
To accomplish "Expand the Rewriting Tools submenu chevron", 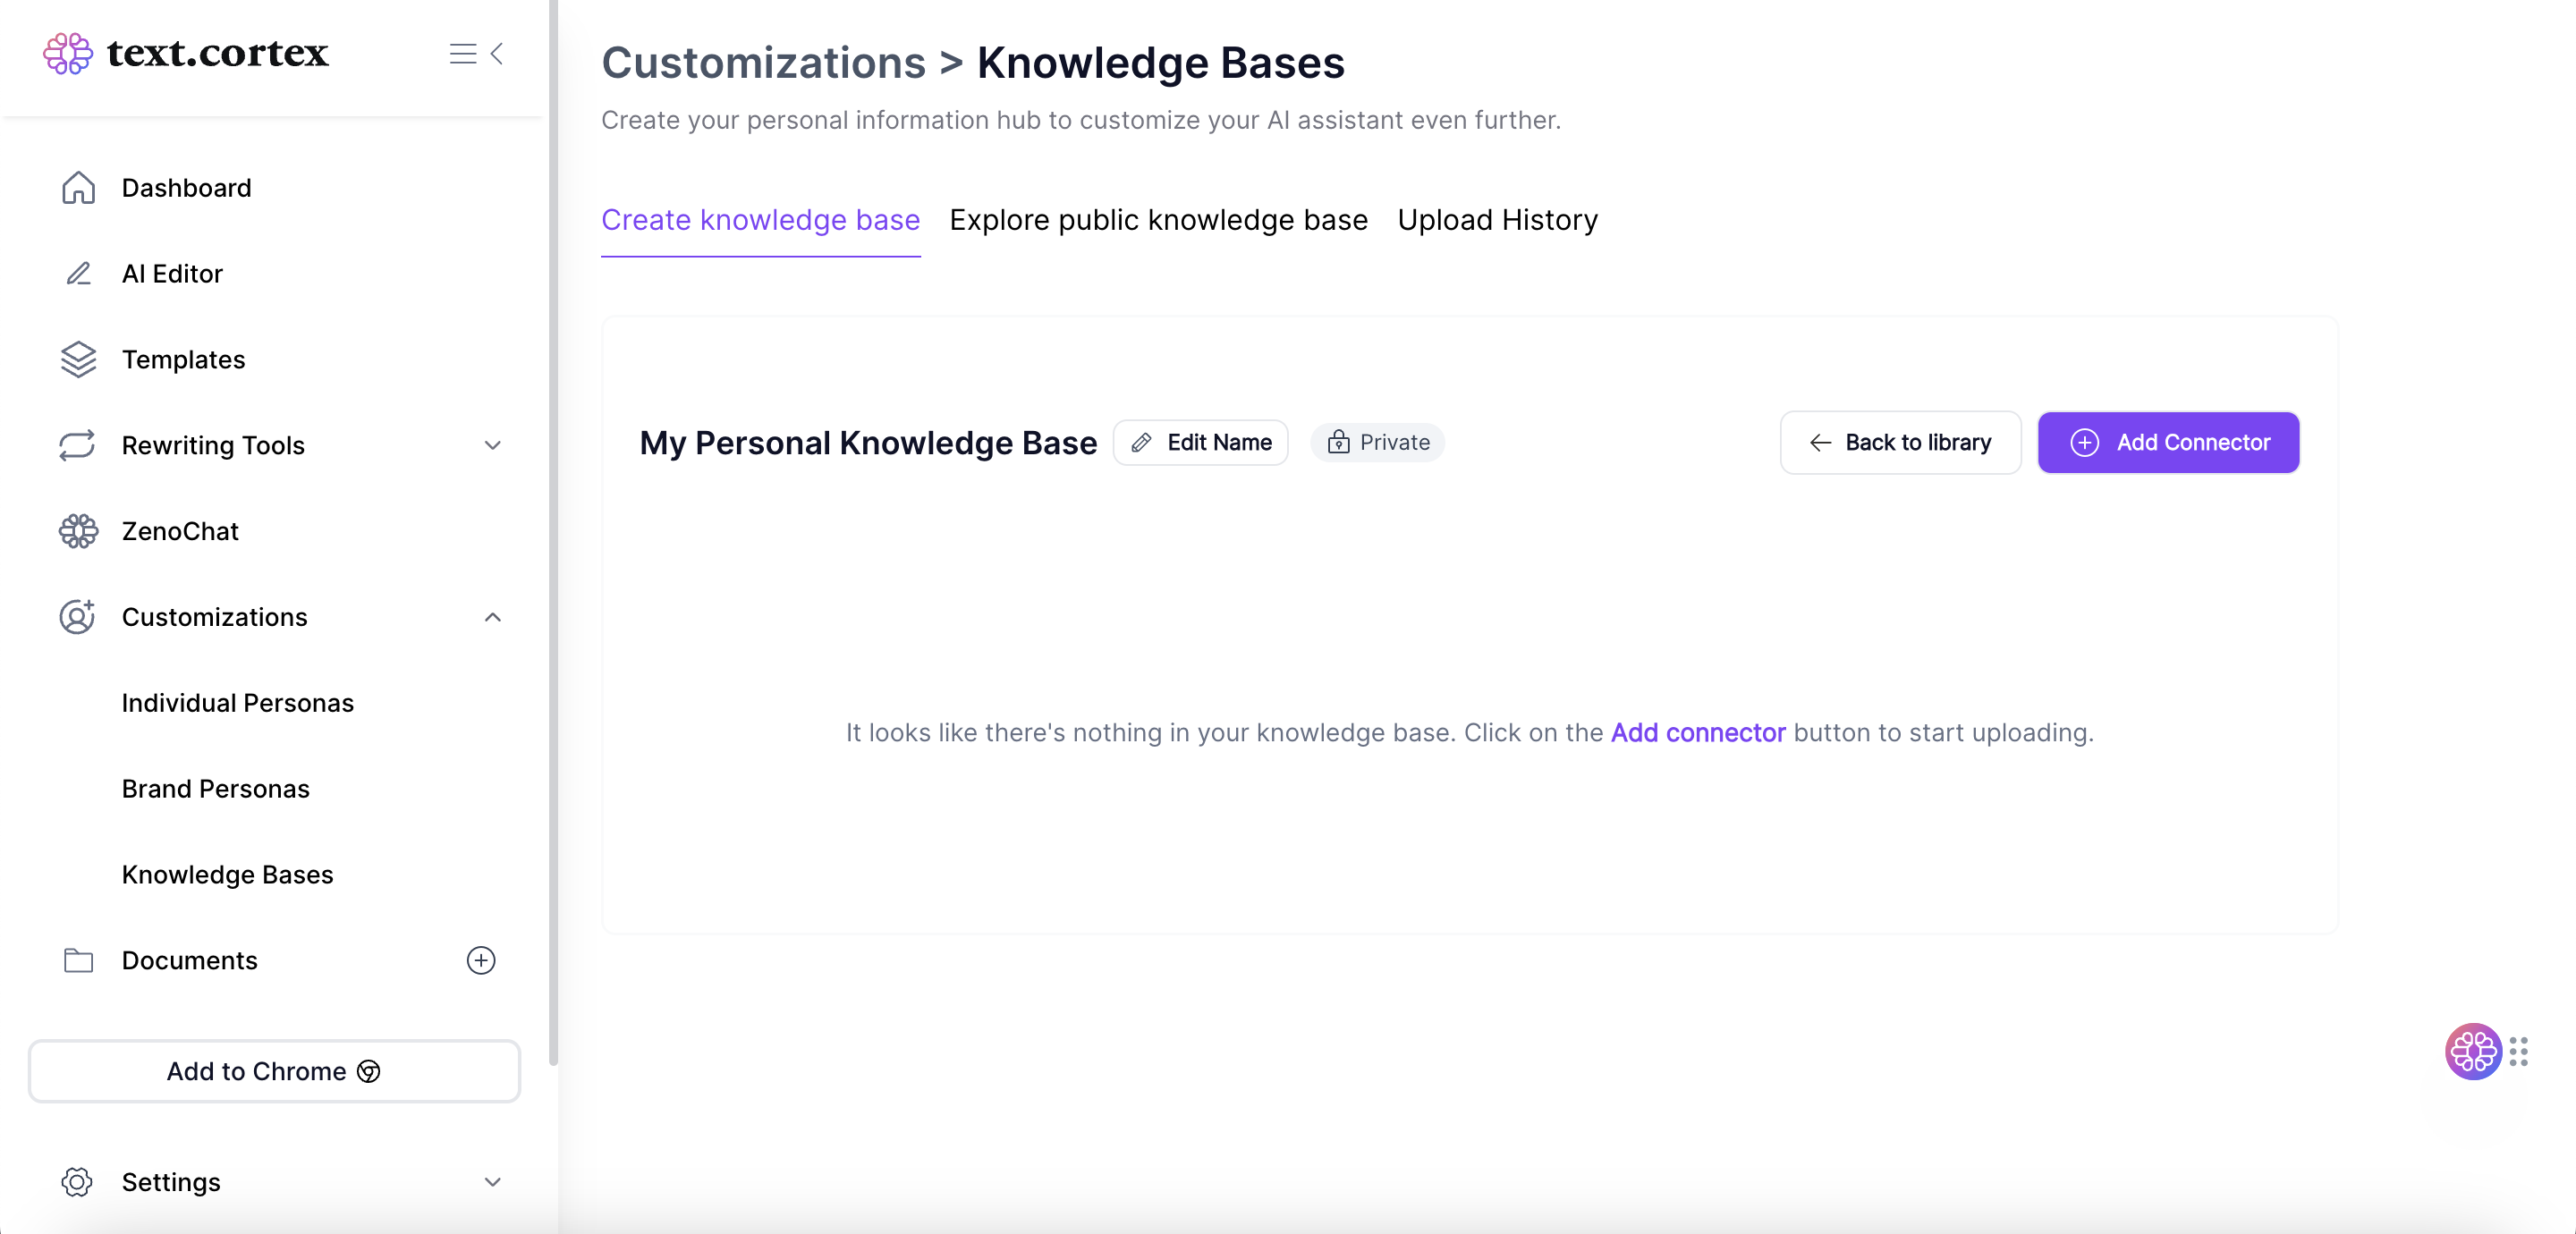I will [x=493, y=445].
